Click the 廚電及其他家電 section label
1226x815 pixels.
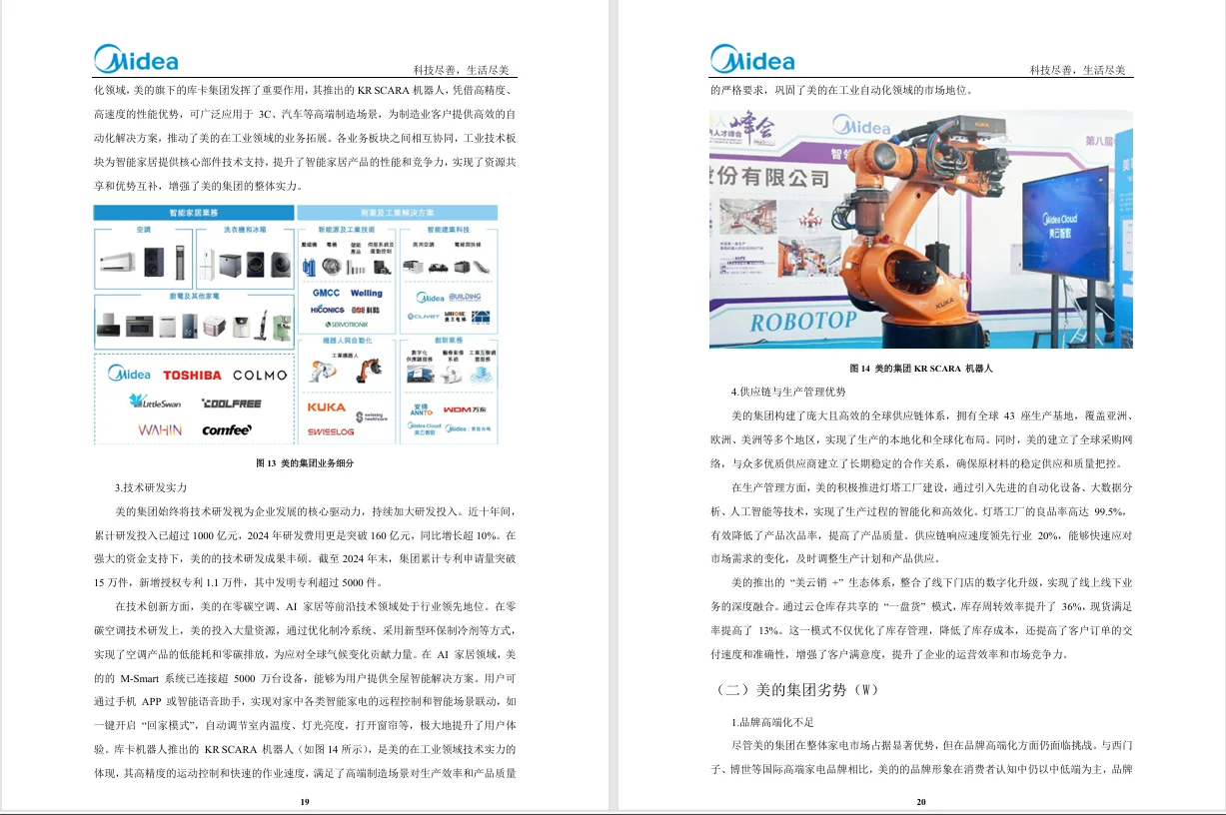click(x=194, y=296)
